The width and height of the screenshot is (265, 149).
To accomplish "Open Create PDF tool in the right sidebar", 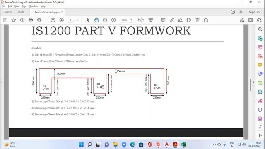I will pos(260,56).
